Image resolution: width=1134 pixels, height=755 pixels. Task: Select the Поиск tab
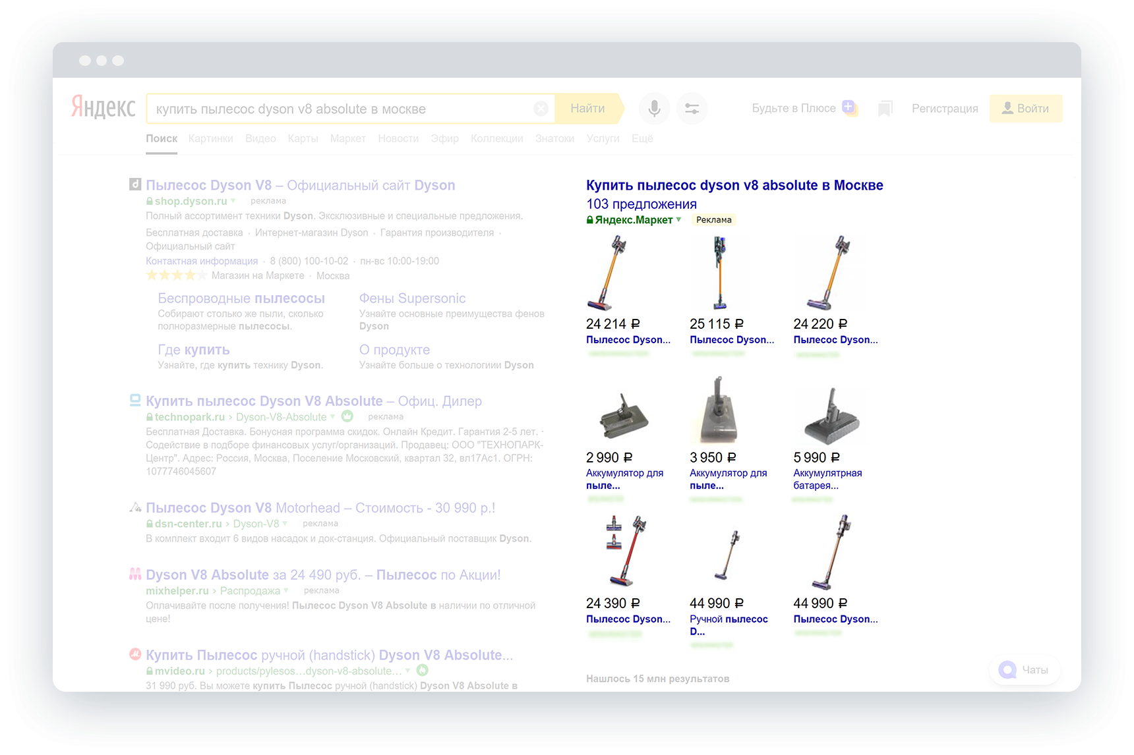coord(162,138)
